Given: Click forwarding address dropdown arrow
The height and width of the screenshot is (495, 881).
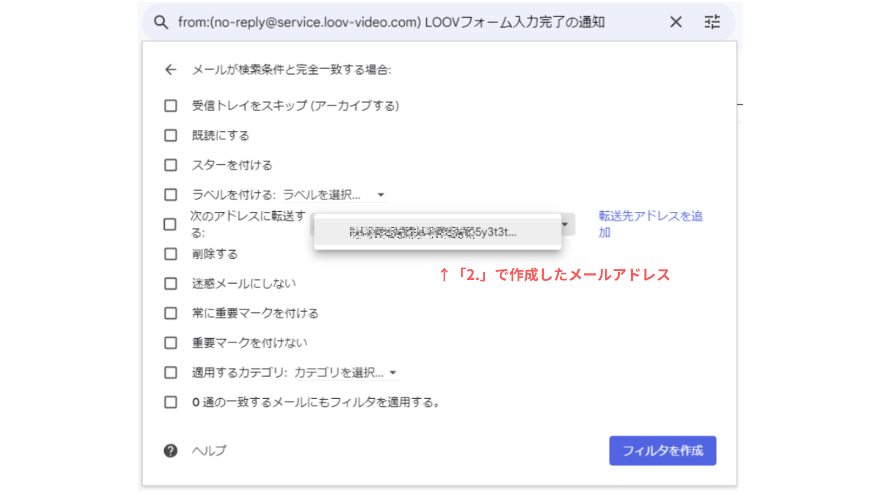Looking at the screenshot, I should click(x=565, y=224).
